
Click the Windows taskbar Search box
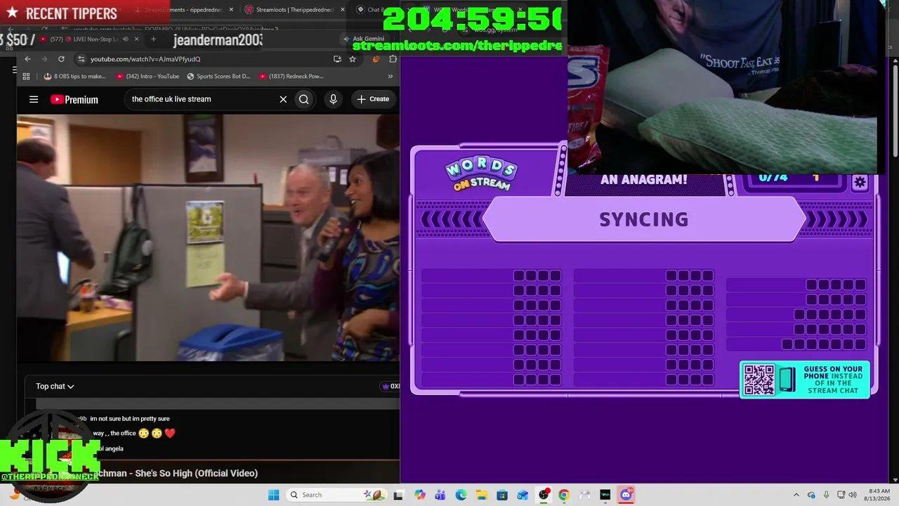(x=335, y=495)
